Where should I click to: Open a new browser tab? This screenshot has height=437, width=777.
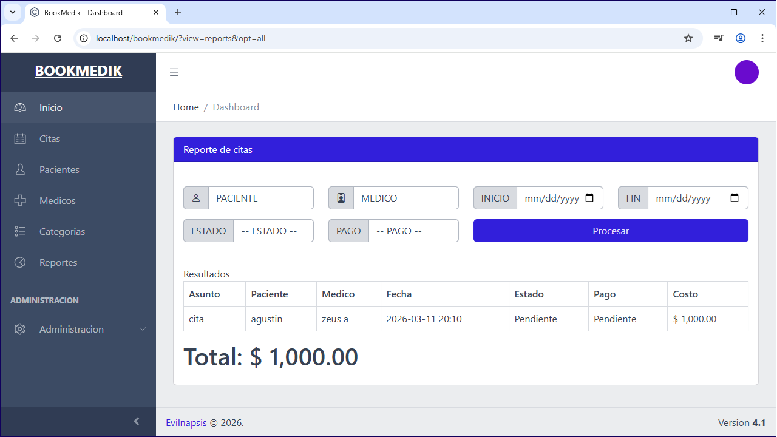[178, 12]
